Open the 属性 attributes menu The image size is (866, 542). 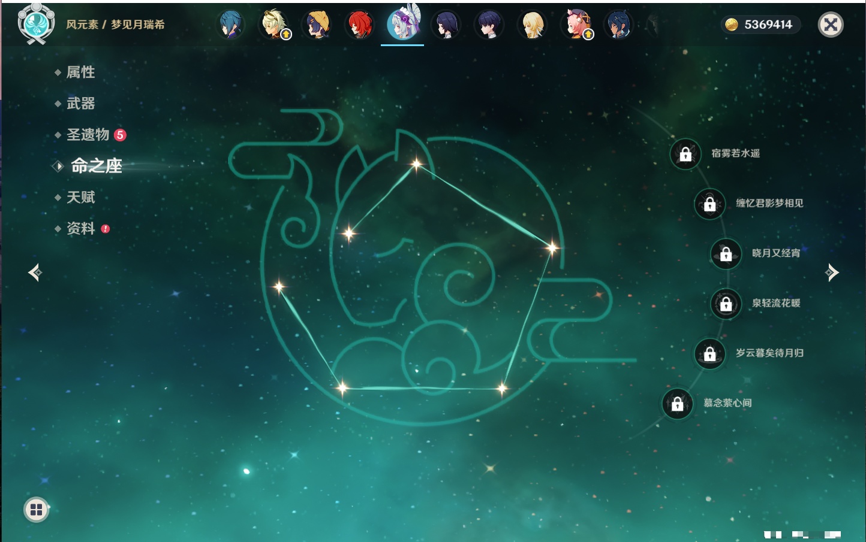[80, 72]
